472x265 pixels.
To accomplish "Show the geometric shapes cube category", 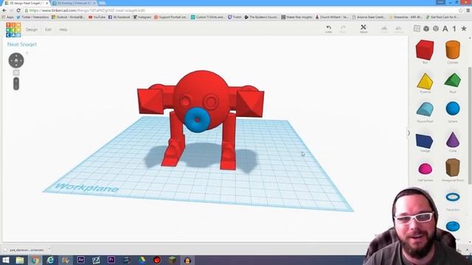I will pyautogui.click(x=426, y=29).
